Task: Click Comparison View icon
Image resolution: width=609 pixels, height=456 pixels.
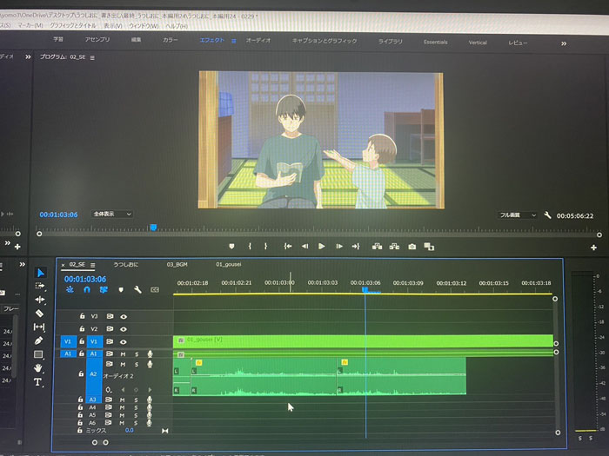Action: click(x=429, y=246)
